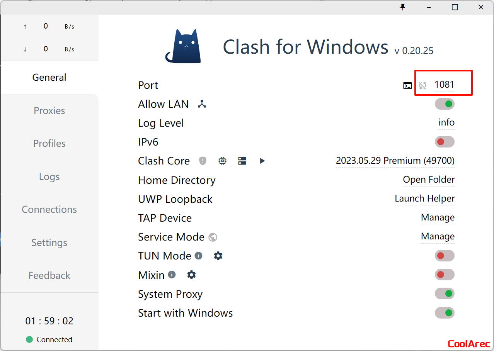Screen dimensions: 494x351
Task: Enable the IPv6 toggle
Action: (445, 142)
